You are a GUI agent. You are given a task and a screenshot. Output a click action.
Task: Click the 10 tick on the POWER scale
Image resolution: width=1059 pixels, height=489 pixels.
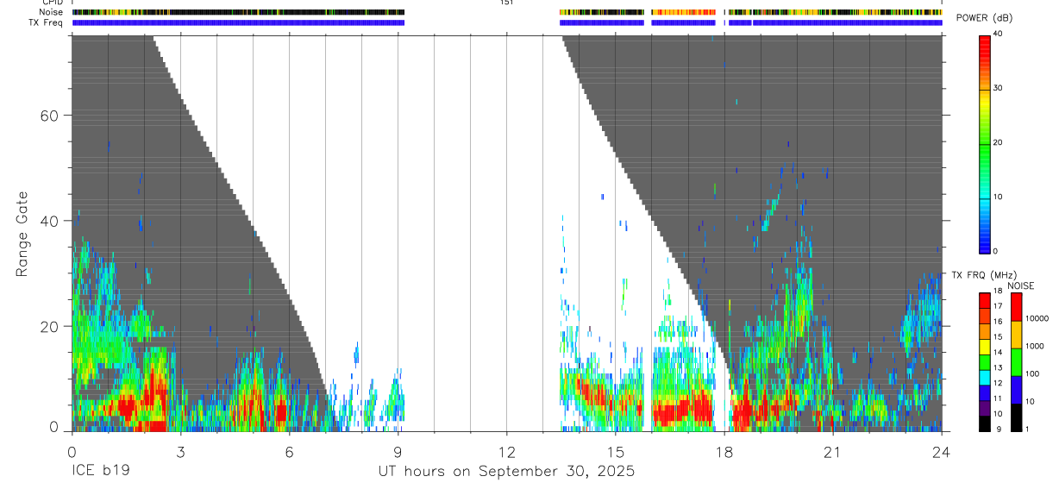998,197
